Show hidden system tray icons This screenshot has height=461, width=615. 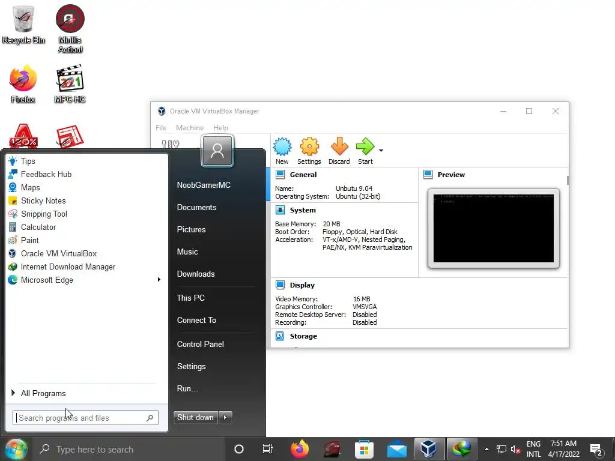pos(486,449)
